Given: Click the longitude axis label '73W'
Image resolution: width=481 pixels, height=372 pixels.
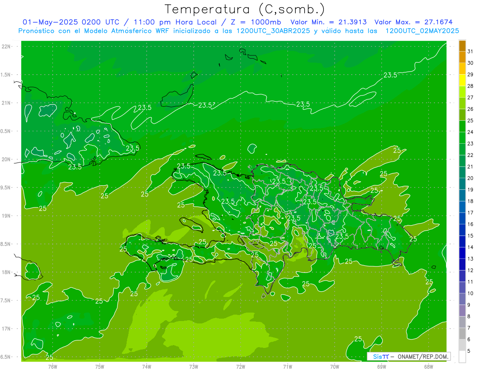Looking at the screenshot, I should point(194,367).
